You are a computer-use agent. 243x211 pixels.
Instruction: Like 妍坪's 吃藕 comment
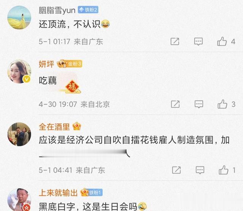click(x=222, y=104)
